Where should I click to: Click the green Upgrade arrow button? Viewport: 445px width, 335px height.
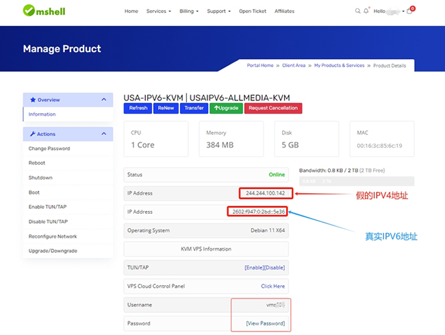point(226,108)
